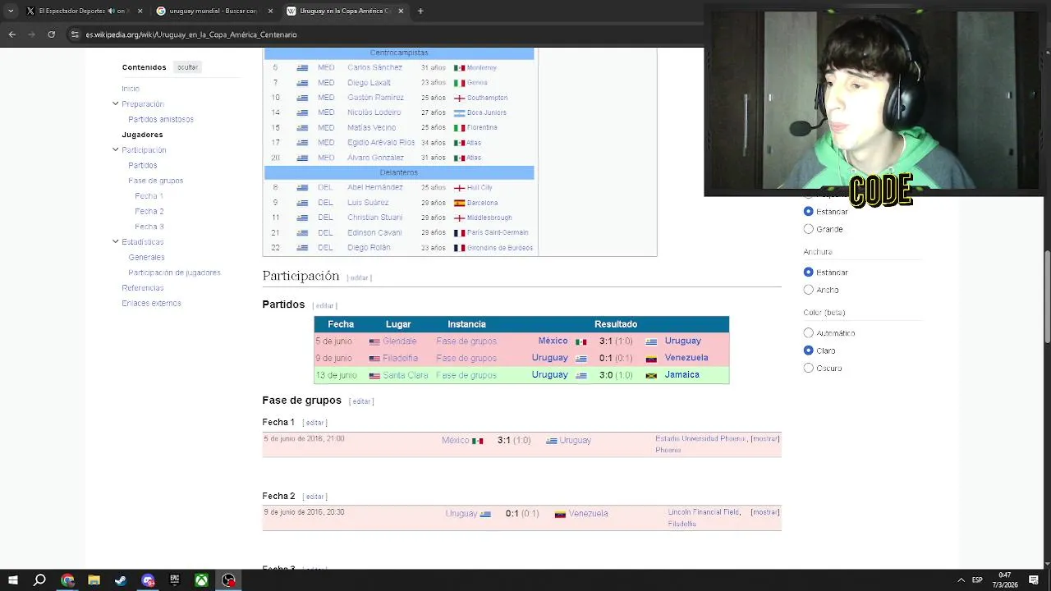Click Venezuela in Partidos table
This screenshot has width=1051, height=591.
[686, 358]
